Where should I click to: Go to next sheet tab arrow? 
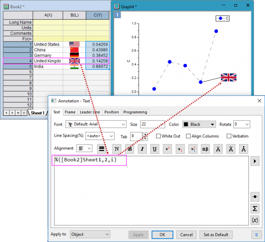click(12, 113)
